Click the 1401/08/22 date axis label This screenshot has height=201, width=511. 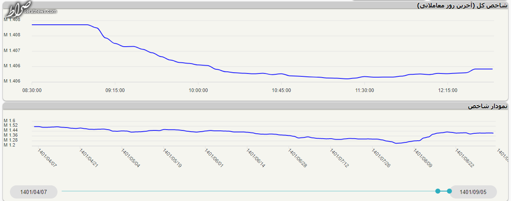(x=465, y=158)
